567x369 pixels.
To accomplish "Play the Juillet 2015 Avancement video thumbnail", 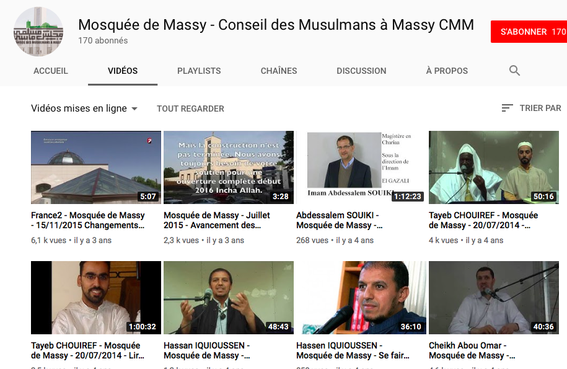I will (229, 167).
